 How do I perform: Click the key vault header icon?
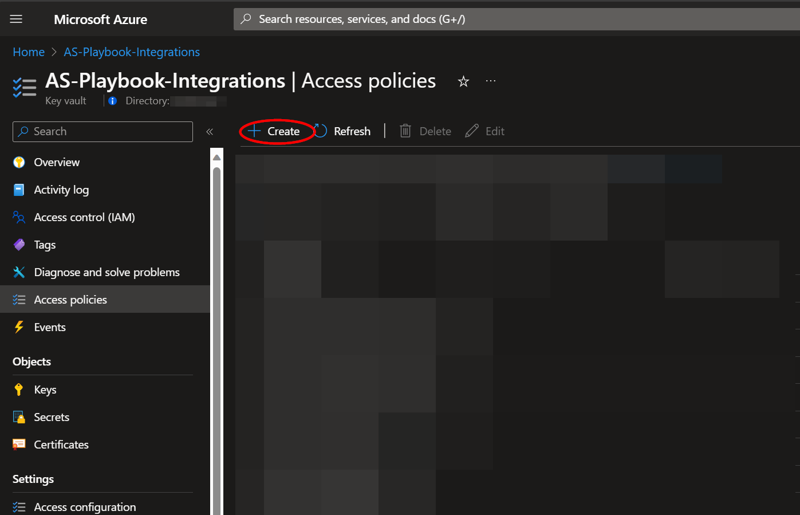coord(25,88)
